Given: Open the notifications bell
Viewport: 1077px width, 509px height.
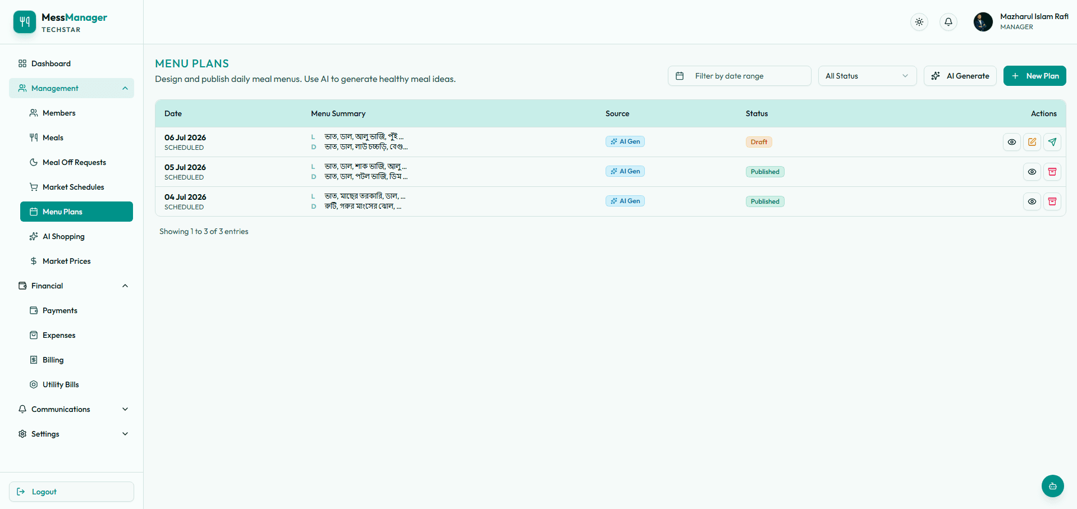Looking at the screenshot, I should (x=948, y=22).
